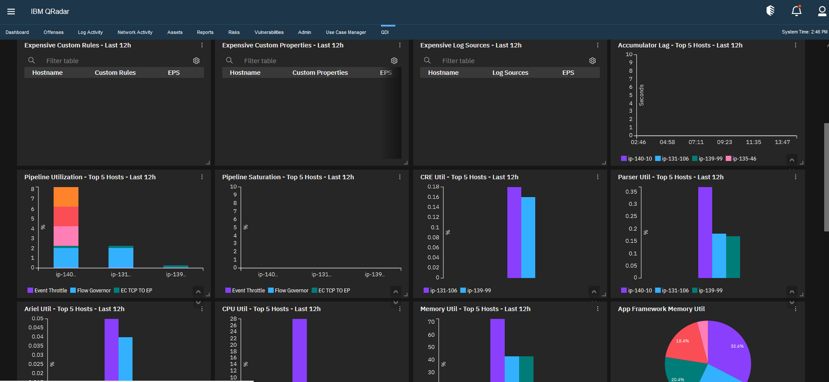Toggle ip-140-10 series in Accumulator Lag legend

636,159
